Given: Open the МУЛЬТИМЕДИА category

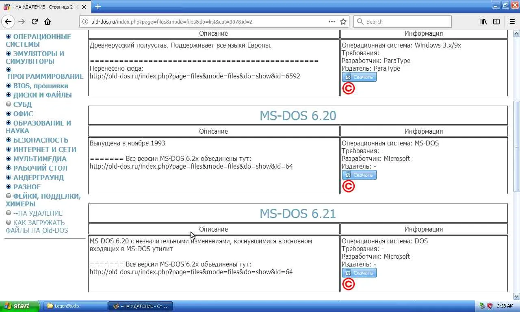Looking at the screenshot, I should click(x=40, y=159).
